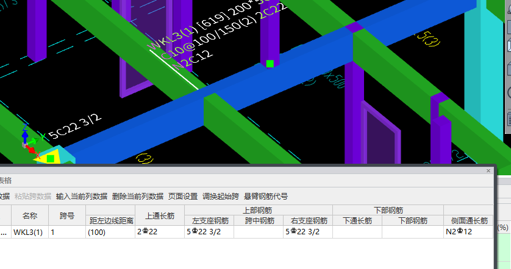Viewport: 511px width, 269px height.
Task: Open 页面设置 page setup
Action: click(x=183, y=197)
